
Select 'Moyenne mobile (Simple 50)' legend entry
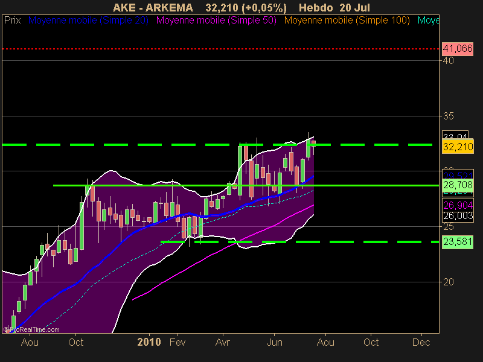pos(216,21)
